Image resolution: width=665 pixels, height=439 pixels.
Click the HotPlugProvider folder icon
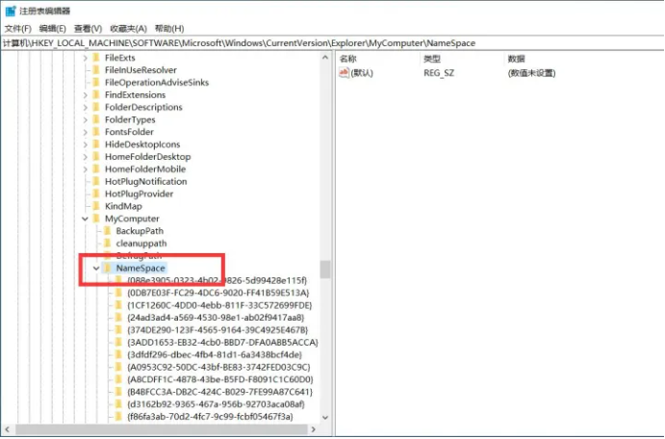coord(96,194)
